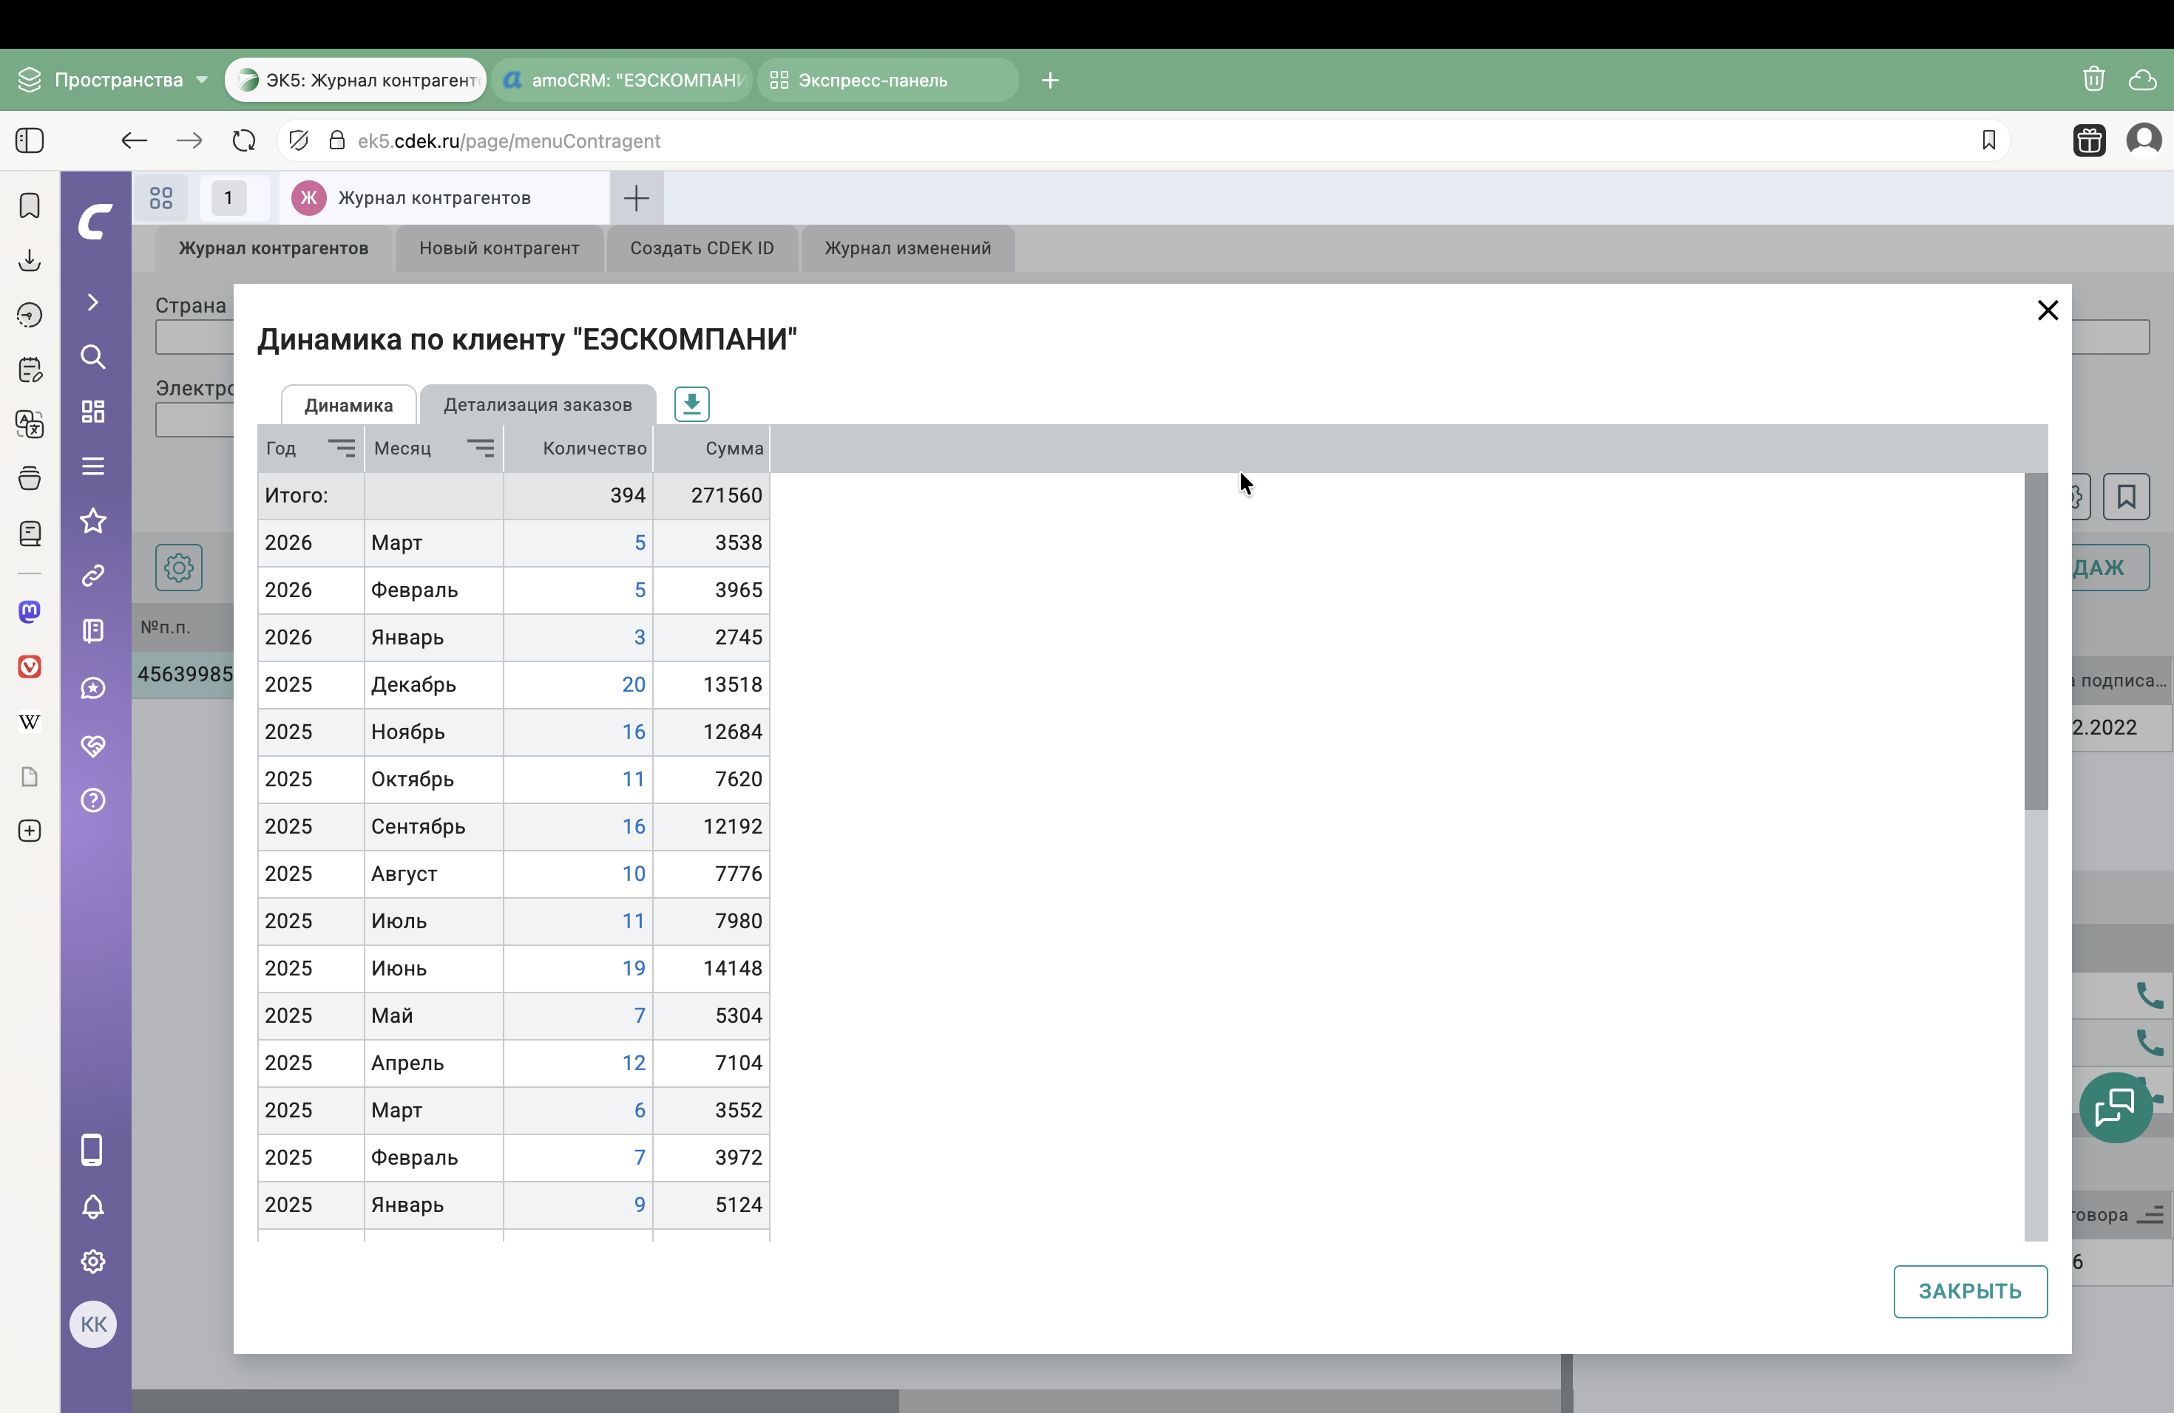This screenshot has height=1413, width=2174.
Task: Switch to amoCRM browser tab
Action: (623, 81)
